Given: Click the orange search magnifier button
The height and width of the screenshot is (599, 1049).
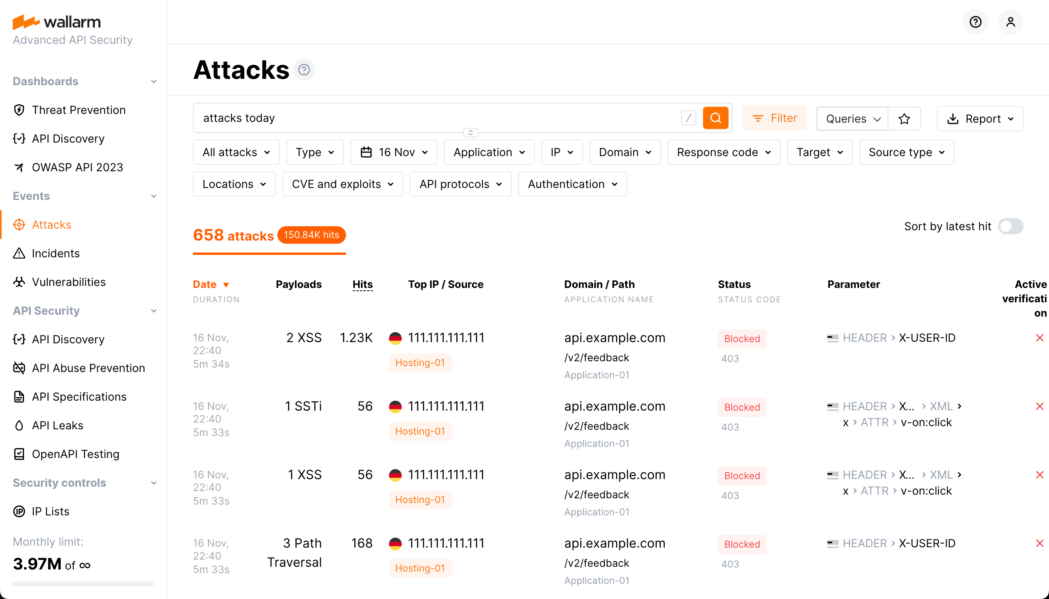Looking at the screenshot, I should pos(715,118).
